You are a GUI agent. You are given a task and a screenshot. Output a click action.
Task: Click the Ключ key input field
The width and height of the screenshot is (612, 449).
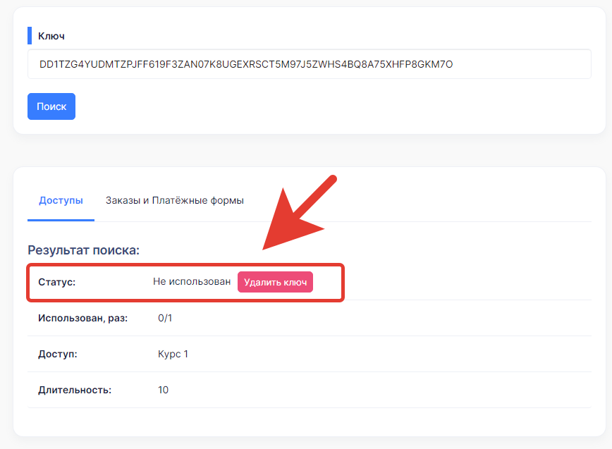[x=309, y=64]
